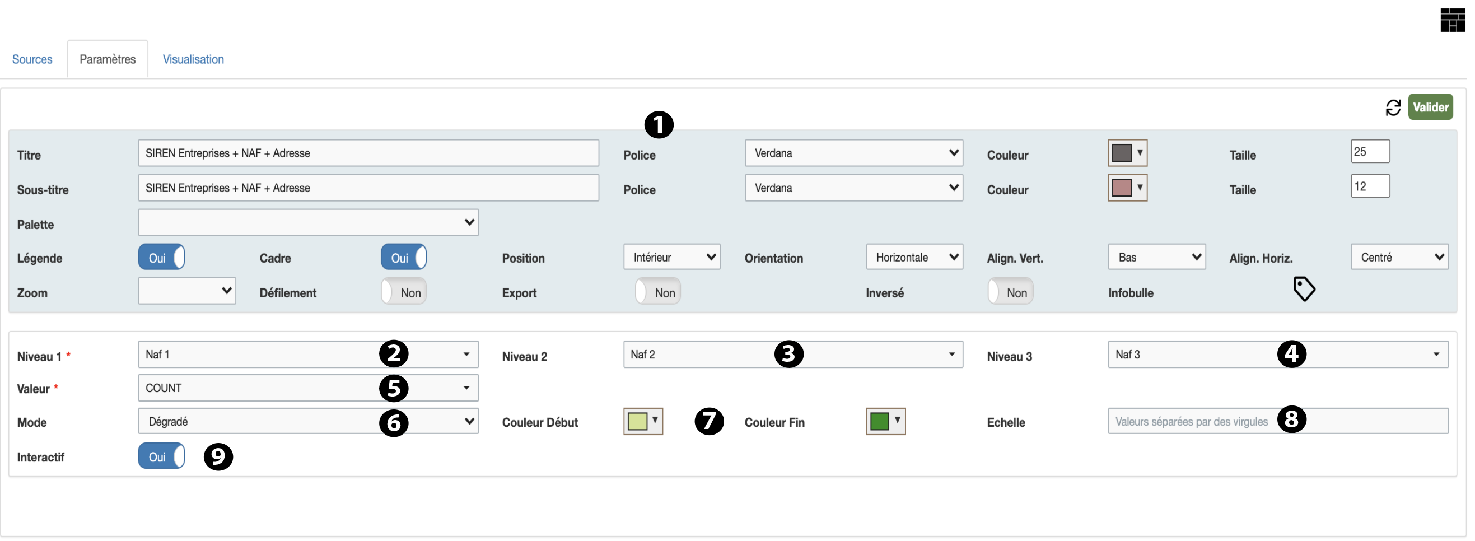Turn off the Cadre toggle
Screen dimensions: 1475x541
(x=403, y=257)
